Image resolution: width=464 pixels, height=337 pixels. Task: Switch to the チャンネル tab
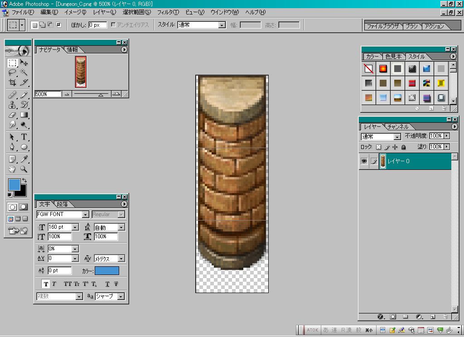[x=398, y=127]
